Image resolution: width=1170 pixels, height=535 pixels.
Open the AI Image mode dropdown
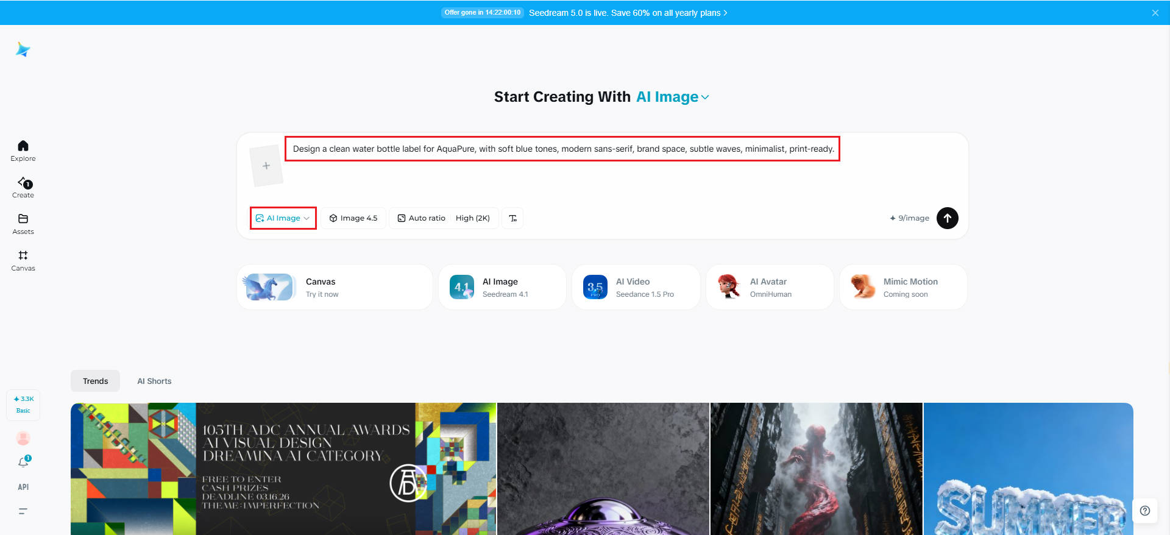click(x=283, y=218)
